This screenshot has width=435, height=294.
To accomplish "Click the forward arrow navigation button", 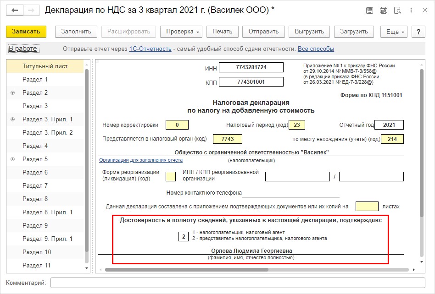I will [x=31, y=11].
